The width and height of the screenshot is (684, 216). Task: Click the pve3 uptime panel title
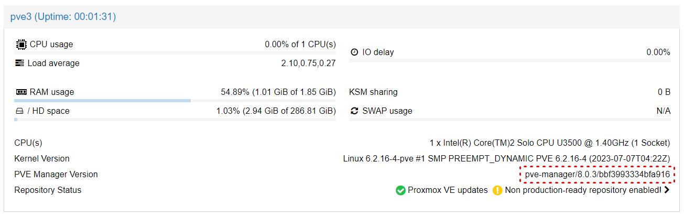63,17
